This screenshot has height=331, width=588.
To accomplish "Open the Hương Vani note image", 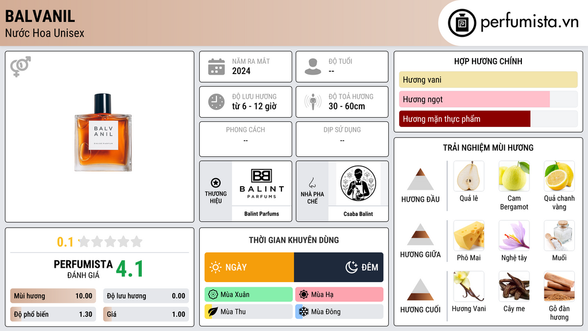I will coord(469,286).
